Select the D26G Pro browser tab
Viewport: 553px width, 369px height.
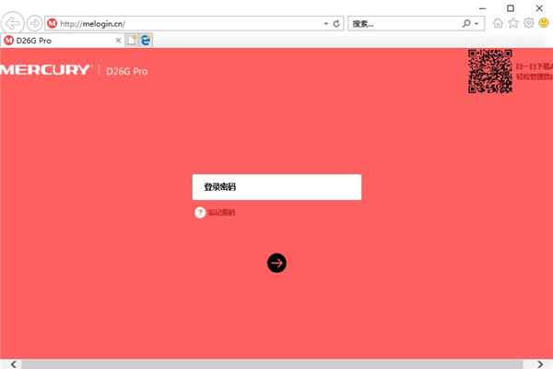62,41
